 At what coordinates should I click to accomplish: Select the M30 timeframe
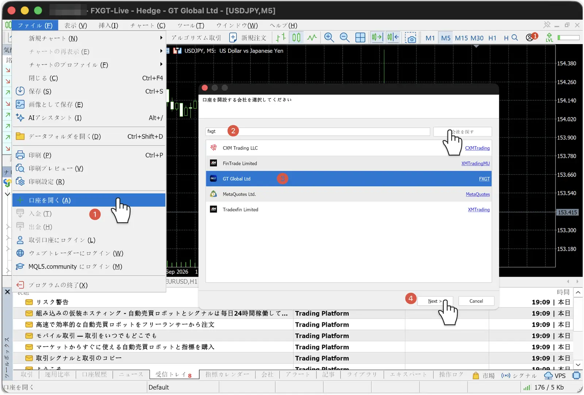477,38
